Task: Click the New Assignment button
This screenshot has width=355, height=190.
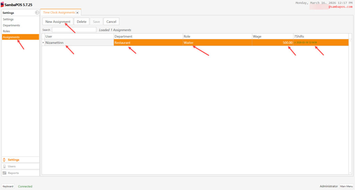Action: pos(58,21)
